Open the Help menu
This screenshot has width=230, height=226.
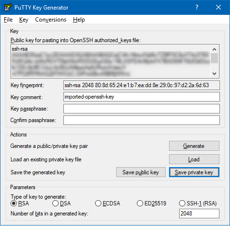[79, 20]
